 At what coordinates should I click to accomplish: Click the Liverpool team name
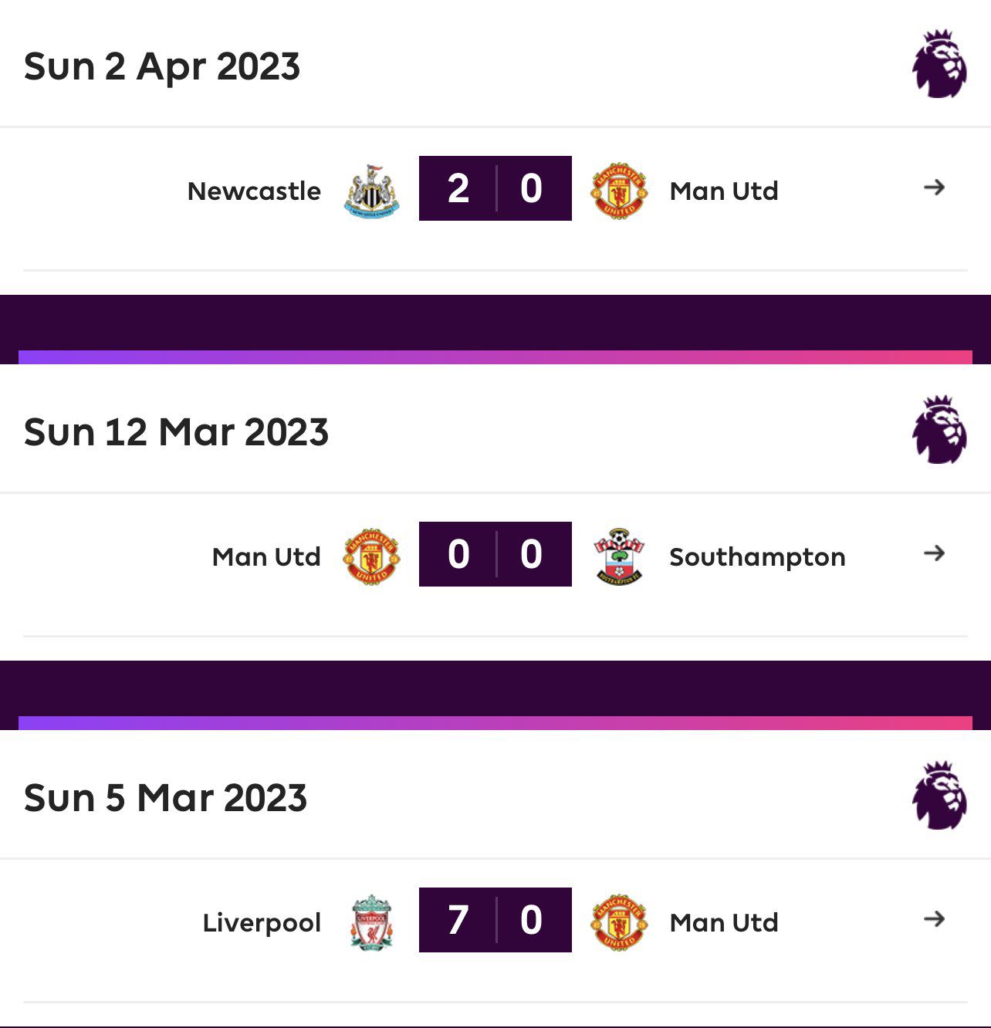(x=262, y=922)
